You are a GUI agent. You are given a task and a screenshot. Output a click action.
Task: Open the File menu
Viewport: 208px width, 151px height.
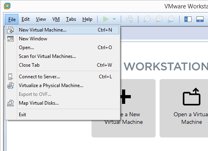12,19
